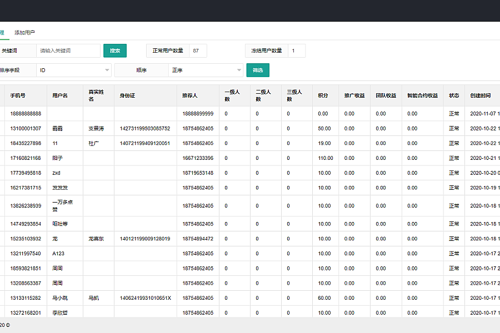Click points value 19.00

pyautogui.click(x=324, y=143)
